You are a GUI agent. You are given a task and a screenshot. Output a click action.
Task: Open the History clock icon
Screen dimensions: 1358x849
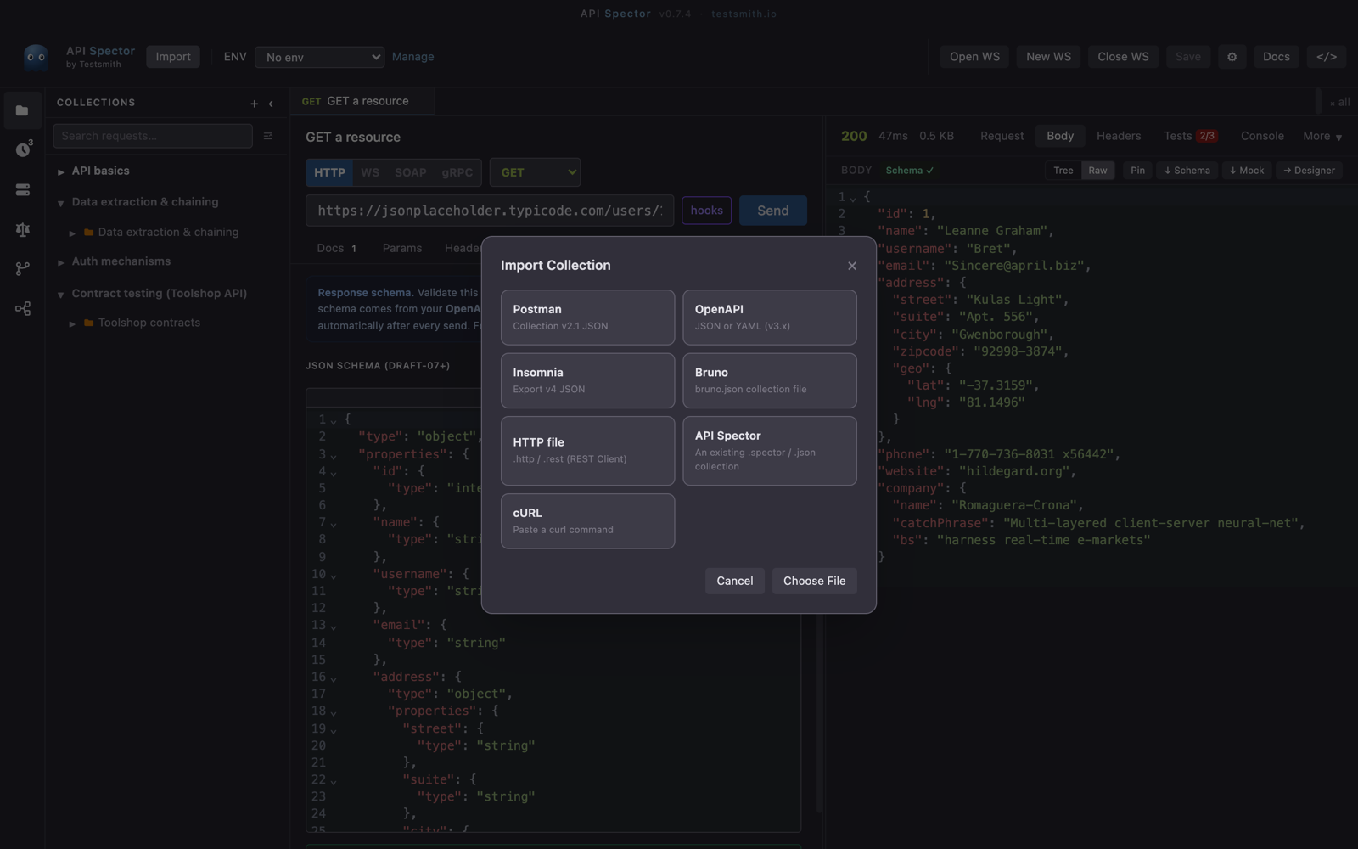[x=23, y=149]
